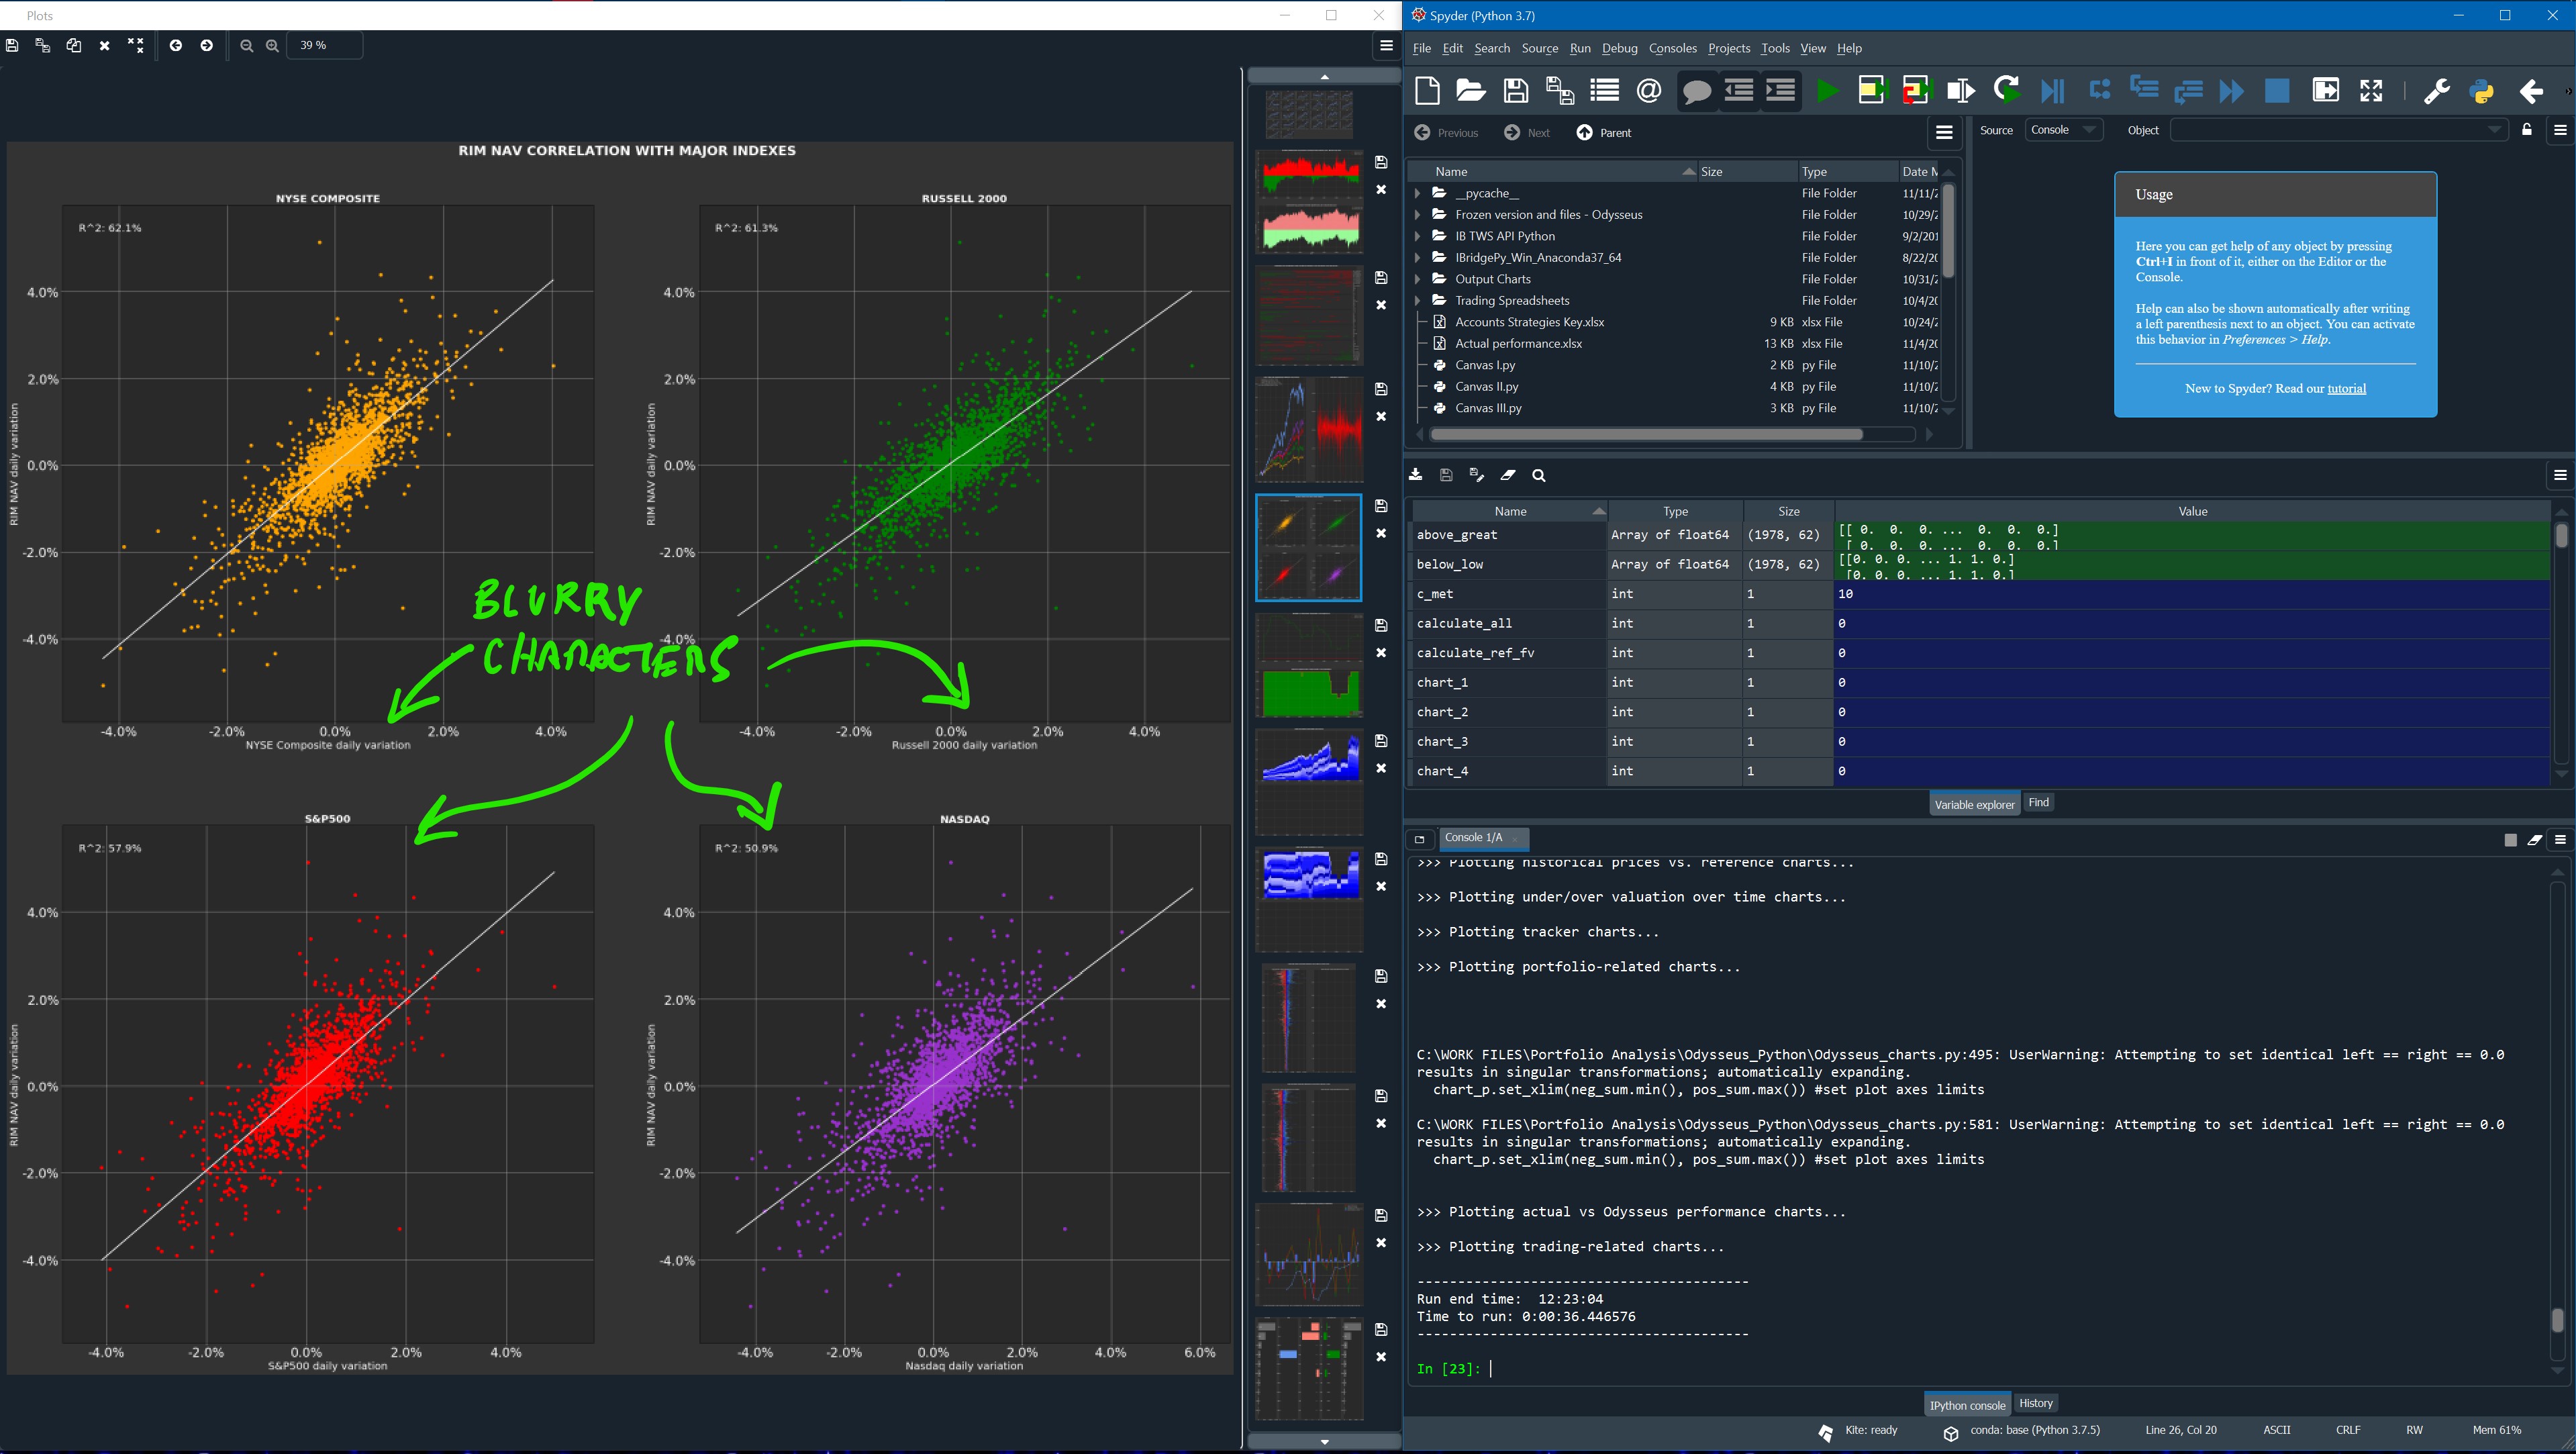The image size is (2576, 1454).
Task: Import data into the Variable Explorer
Action: tap(1415, 475)
